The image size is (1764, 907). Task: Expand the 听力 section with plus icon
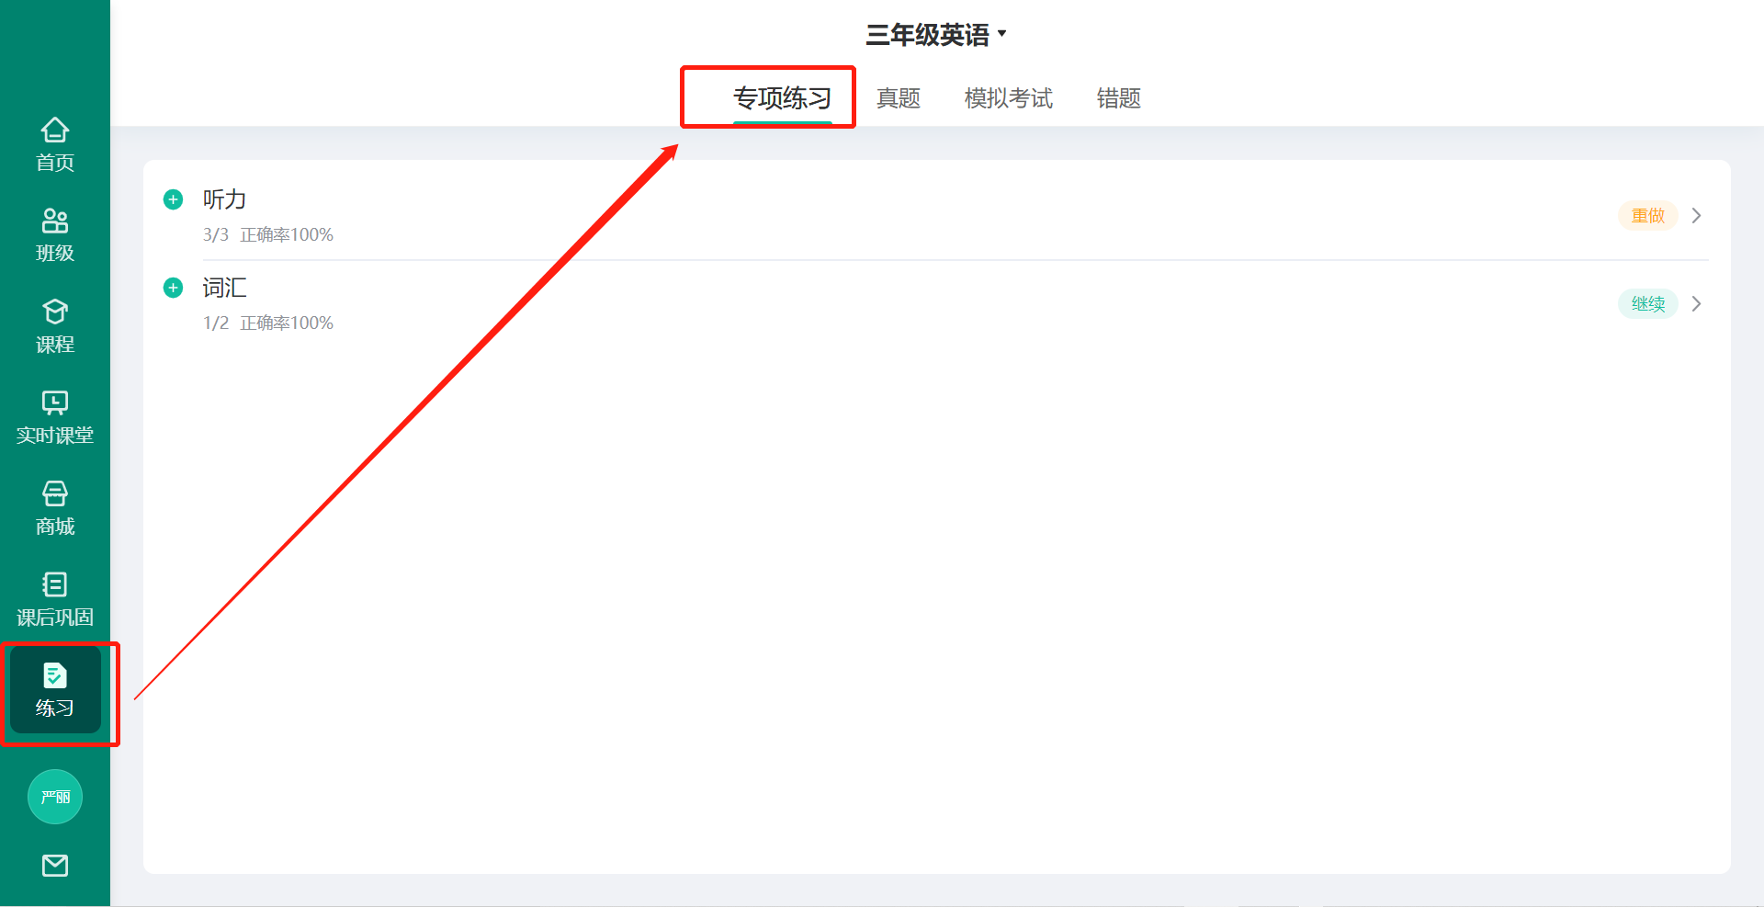[173, 199]
